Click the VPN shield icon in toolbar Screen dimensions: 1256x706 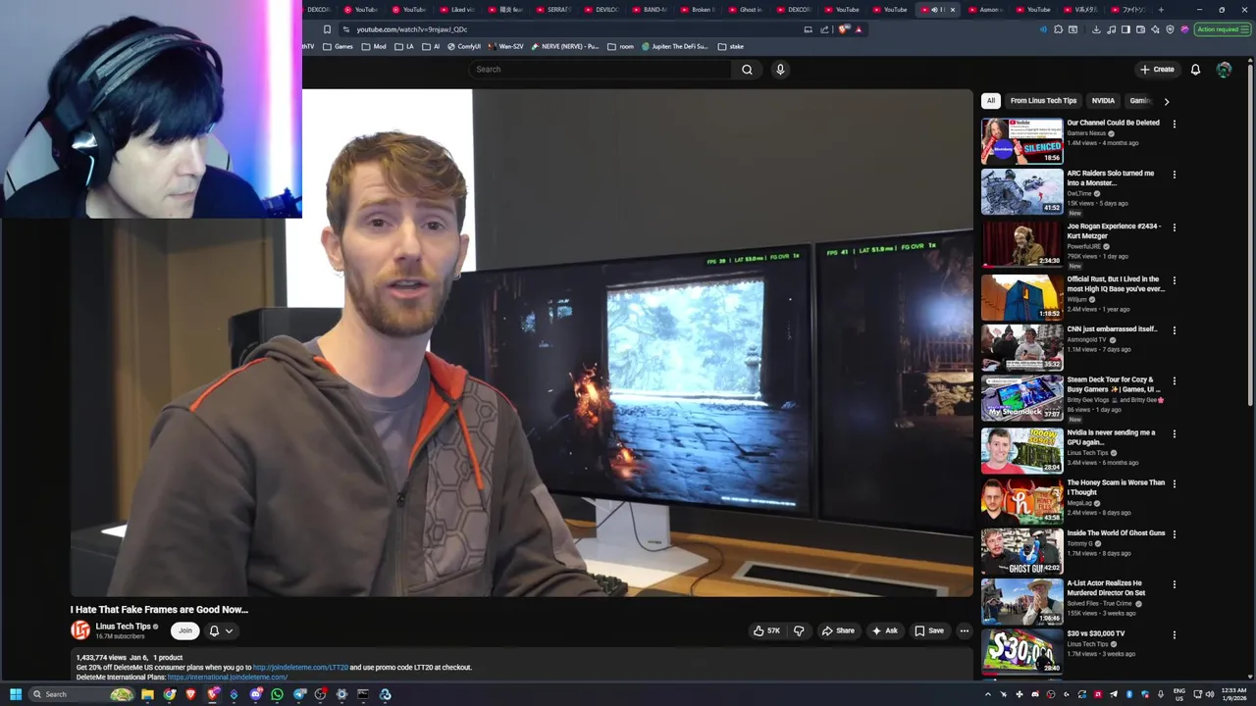[1170, 29]
